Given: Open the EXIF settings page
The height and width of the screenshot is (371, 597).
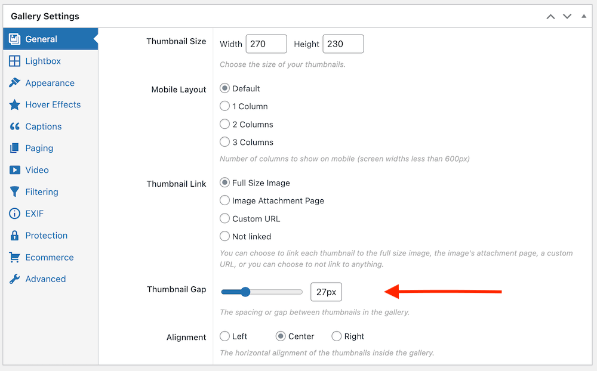Looking at the screenshot, I should point(16,214).
